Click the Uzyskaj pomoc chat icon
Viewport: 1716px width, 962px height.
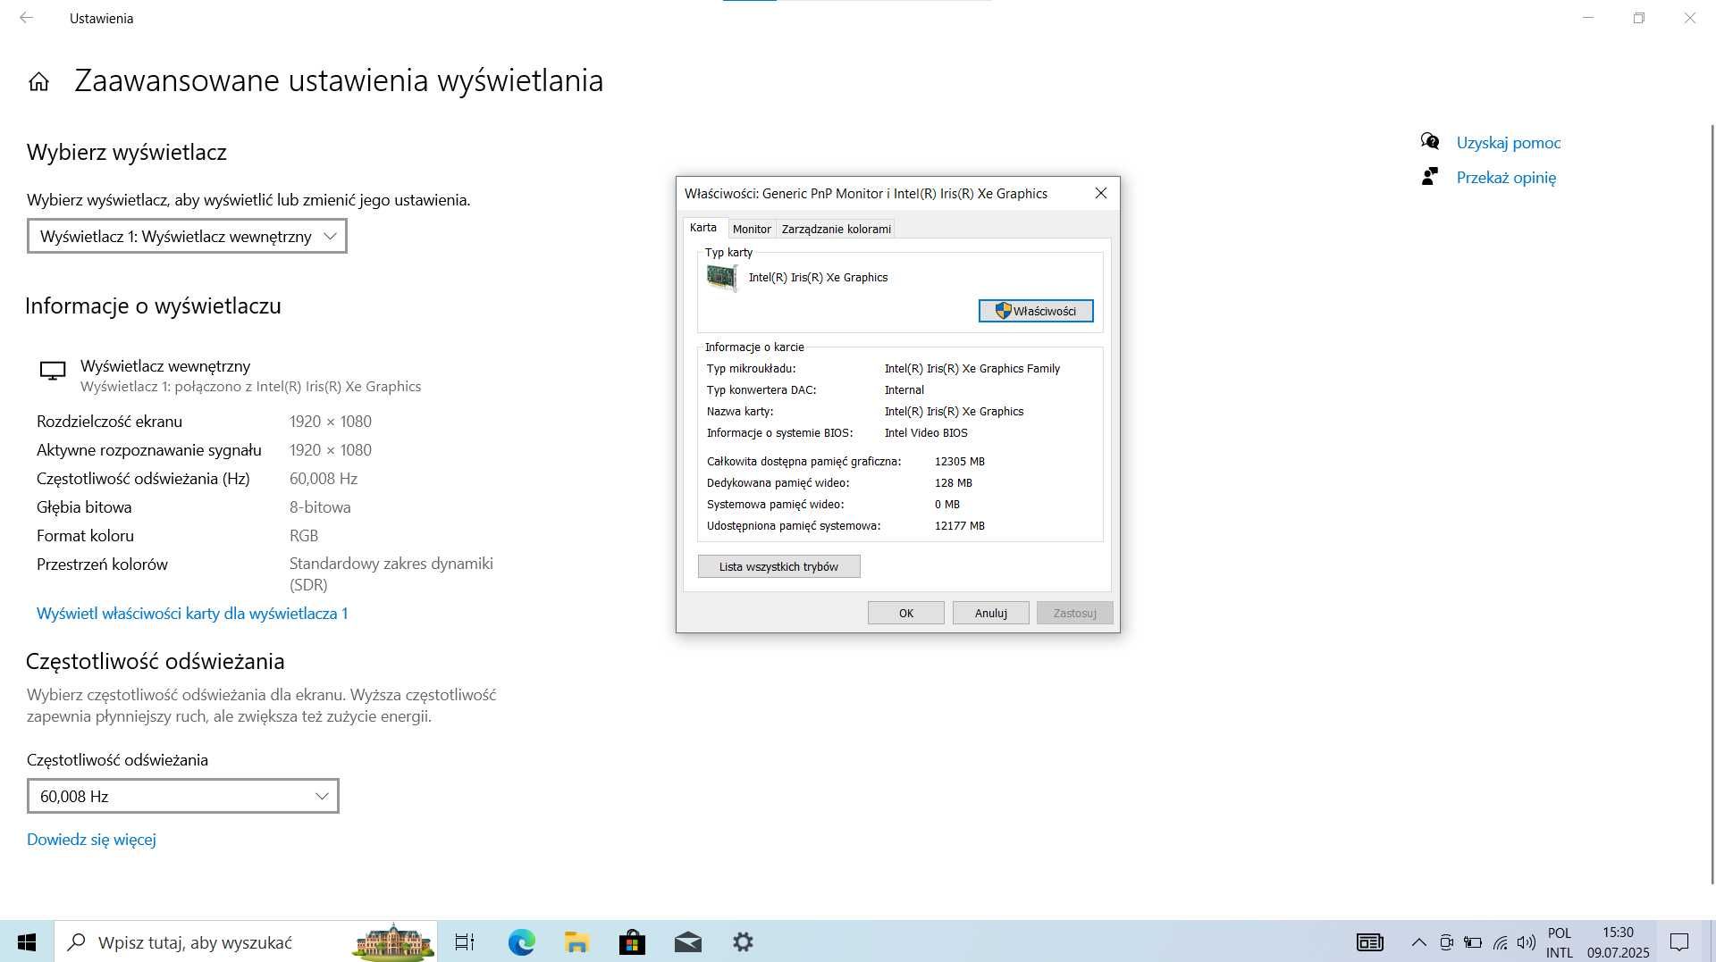coord(1430,142)
